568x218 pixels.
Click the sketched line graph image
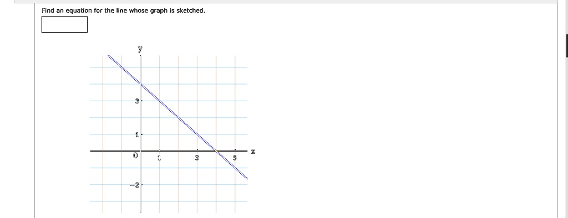(173, 129)
